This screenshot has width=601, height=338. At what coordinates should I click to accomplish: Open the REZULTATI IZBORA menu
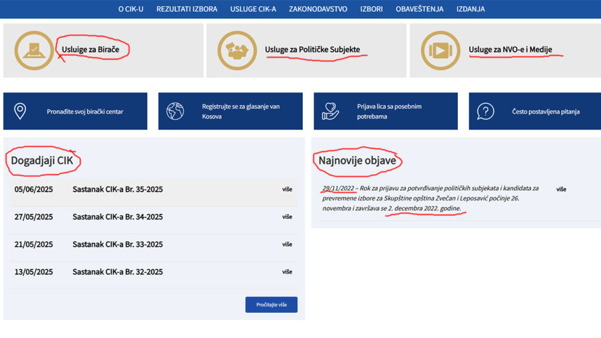(x=187, y=9)
